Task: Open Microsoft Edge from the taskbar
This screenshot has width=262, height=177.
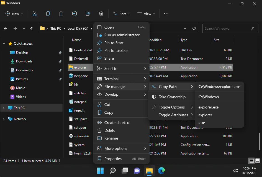Action: tap(161, 170)
